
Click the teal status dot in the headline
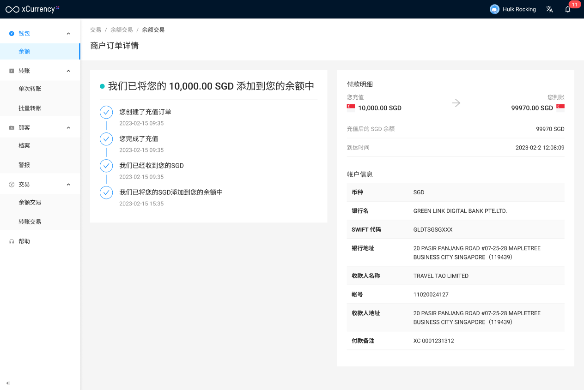(x=102, y=86)
